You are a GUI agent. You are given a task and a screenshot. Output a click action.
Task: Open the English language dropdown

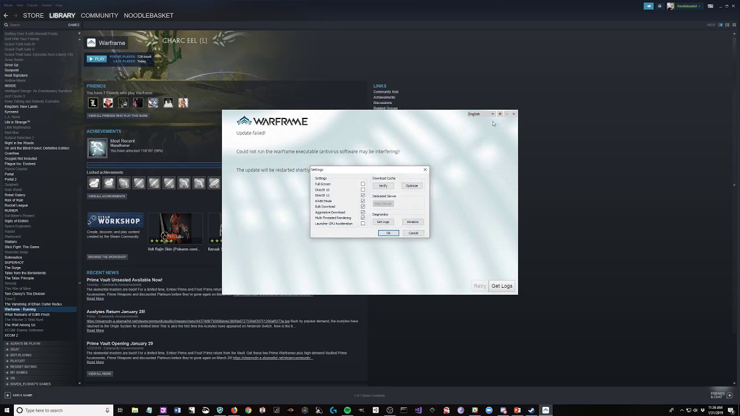[x=481, y=114]
